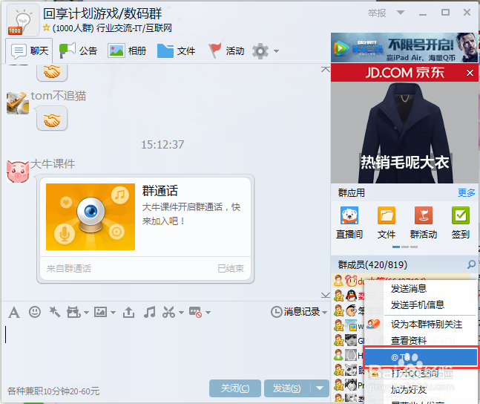The width and height of the screenshot is (480, 404).
Task: Click chat scroll up arrow
Action: [x=326, y=70]
